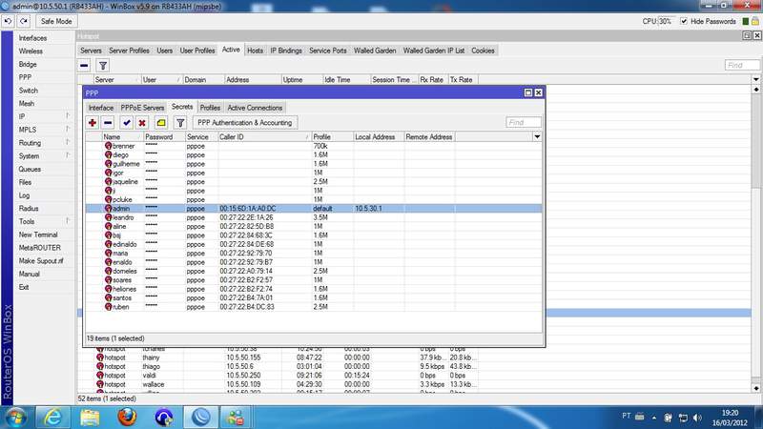Open the Walled Garden IP List tab
Image resolution: width=763 pixels, height=429 pixels.
(x=434, y=50)
